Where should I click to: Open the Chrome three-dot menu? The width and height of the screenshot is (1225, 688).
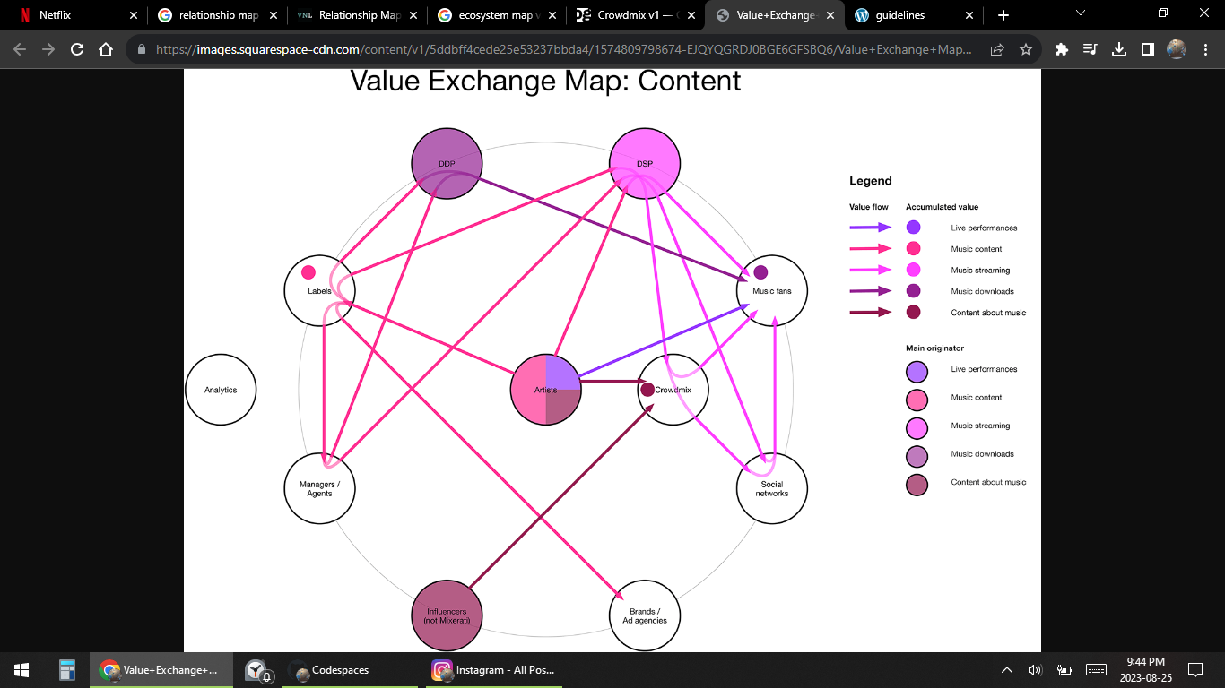[x=1205, y=50]
